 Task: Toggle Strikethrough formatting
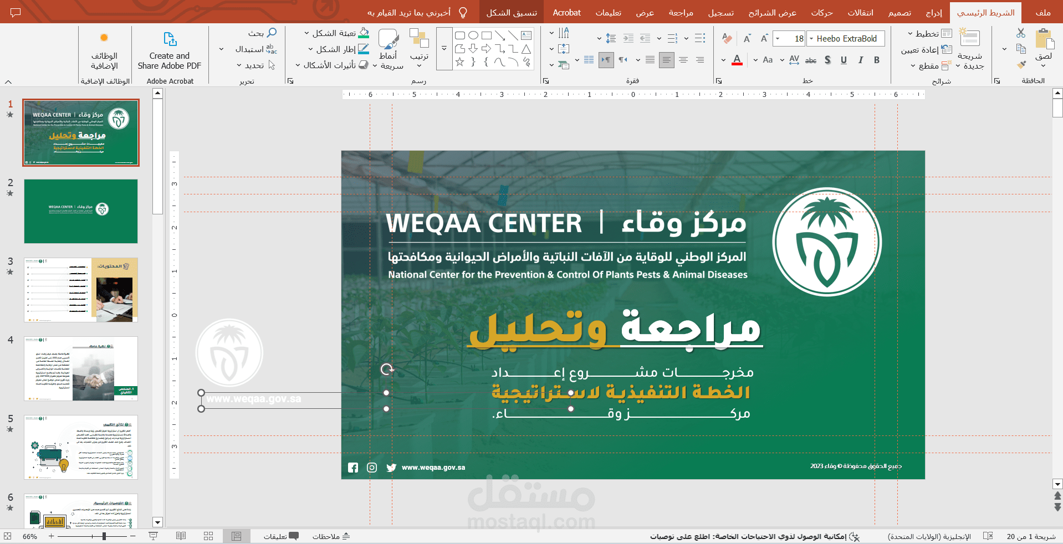tap(811, 60)
